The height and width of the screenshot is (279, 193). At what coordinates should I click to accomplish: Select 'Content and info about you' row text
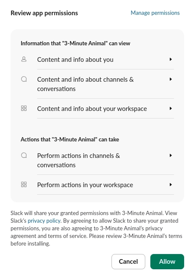point(75,60)
